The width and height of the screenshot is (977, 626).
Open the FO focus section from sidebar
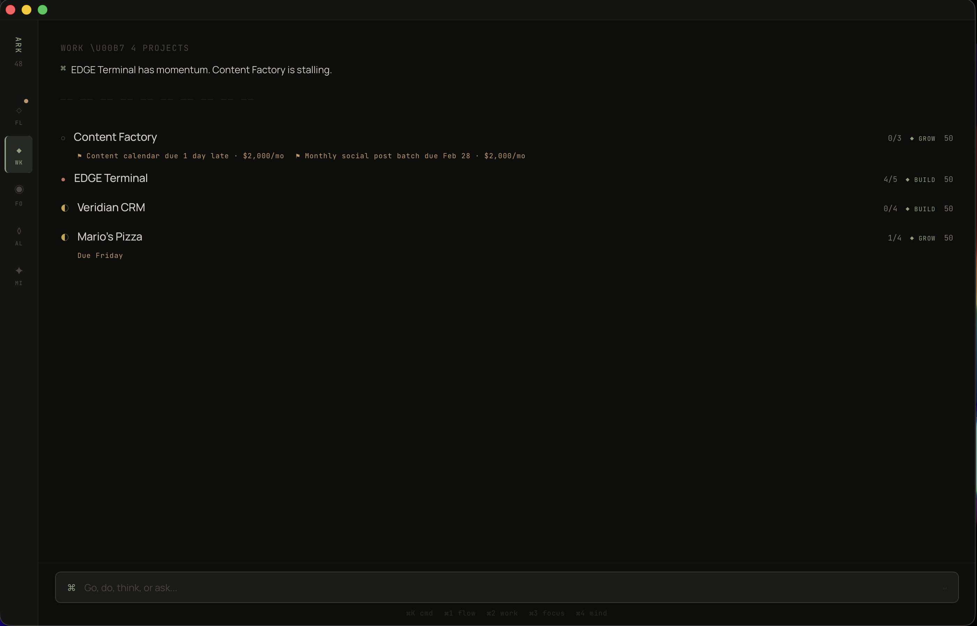tap(19, 195)
